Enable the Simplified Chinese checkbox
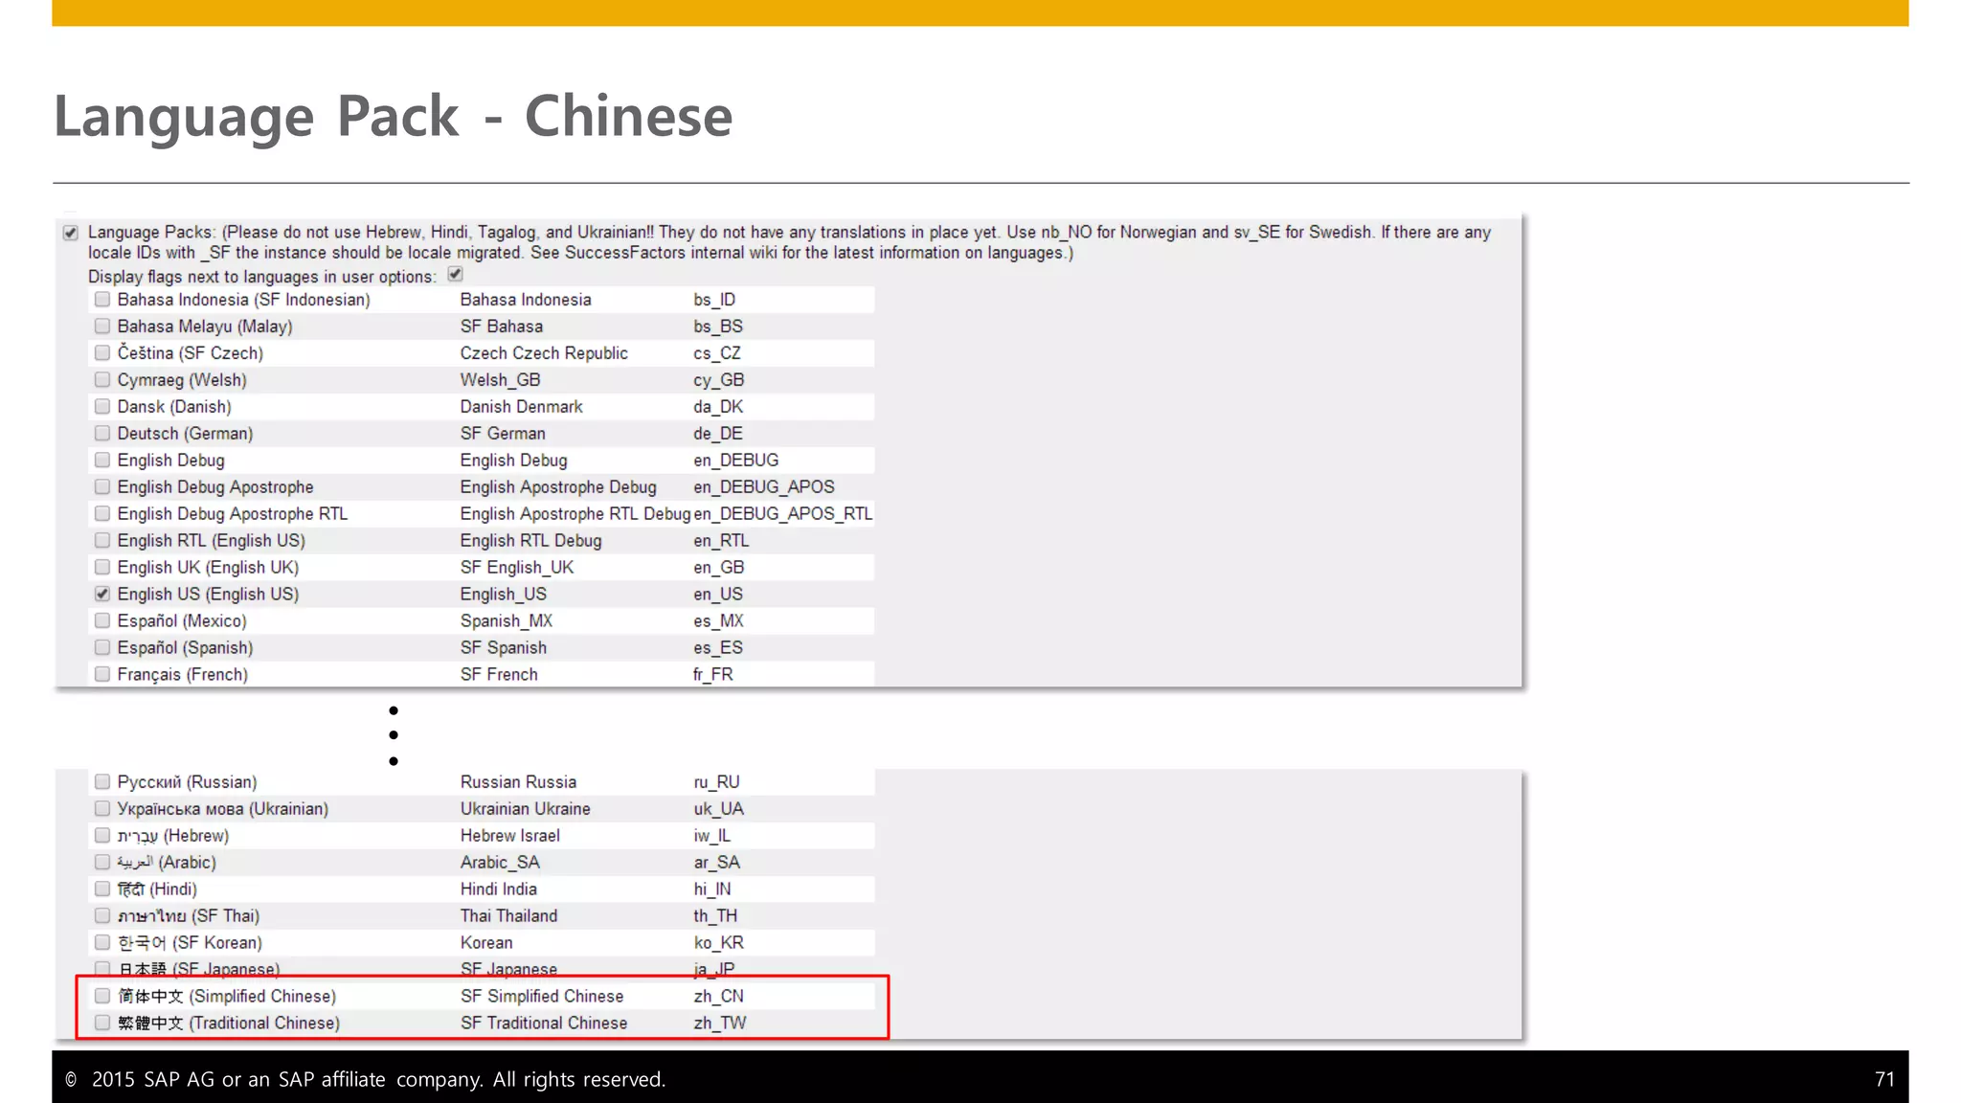Viewport: 1961px width, 1103px height. coord(102,997)
